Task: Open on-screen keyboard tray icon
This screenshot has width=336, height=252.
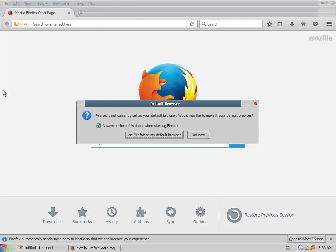Action: click(287, 248)
